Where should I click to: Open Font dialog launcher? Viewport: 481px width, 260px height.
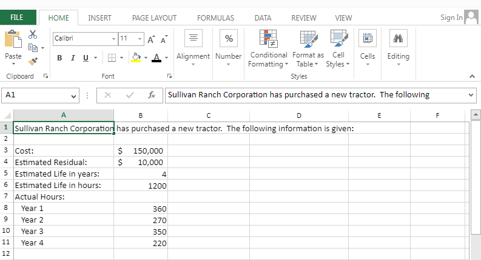tap(169, 76)
